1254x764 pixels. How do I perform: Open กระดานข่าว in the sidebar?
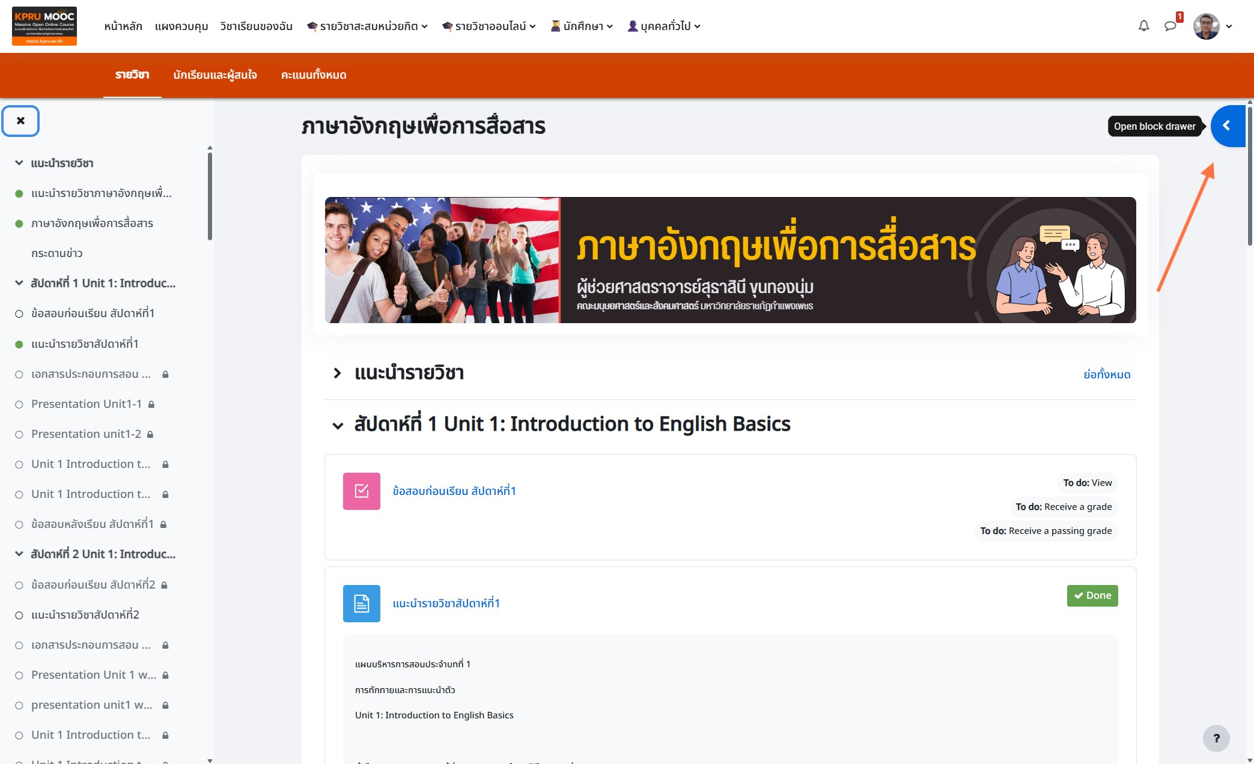pyautogui.click(x=57, y=253)
